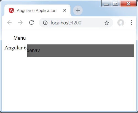Screen dimensions: 138x113
Task: Select the Angular 6 Application tab
Action: point(37,11)
